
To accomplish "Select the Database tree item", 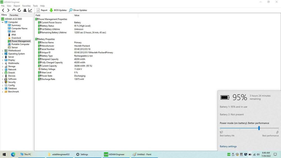I will tap(12, 88).
